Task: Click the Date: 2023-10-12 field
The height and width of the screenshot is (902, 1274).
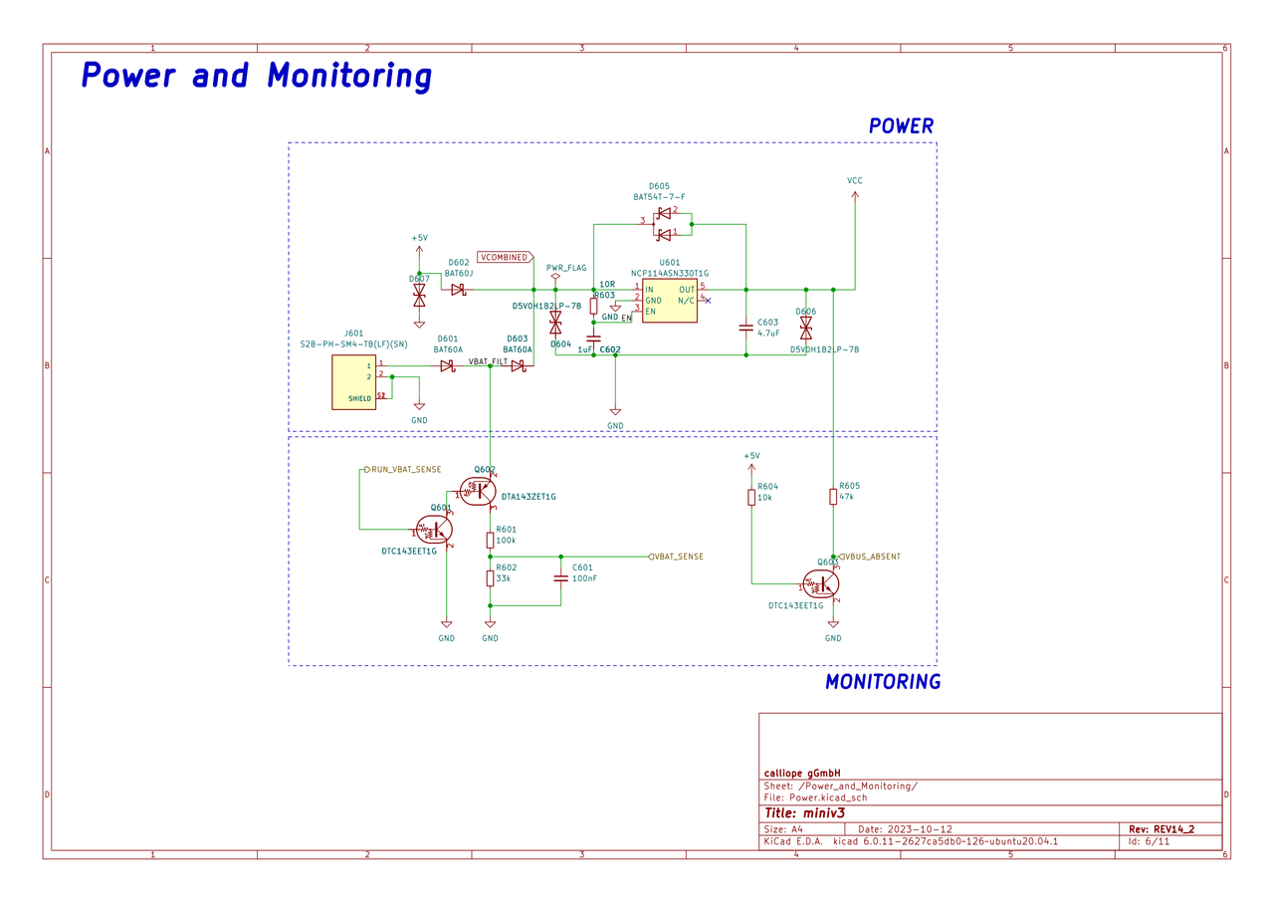Action: [905, 829]
